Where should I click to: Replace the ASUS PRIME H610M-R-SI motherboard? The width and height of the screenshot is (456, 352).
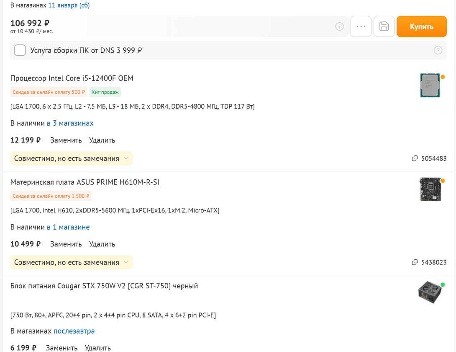[66, 244]
